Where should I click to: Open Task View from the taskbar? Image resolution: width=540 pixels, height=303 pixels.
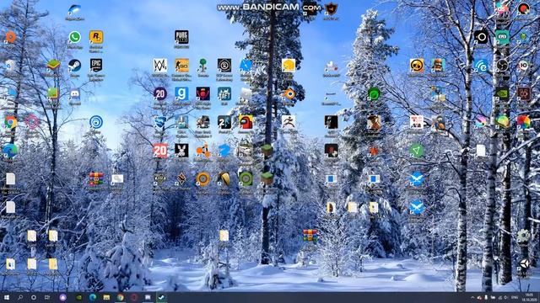47,297
